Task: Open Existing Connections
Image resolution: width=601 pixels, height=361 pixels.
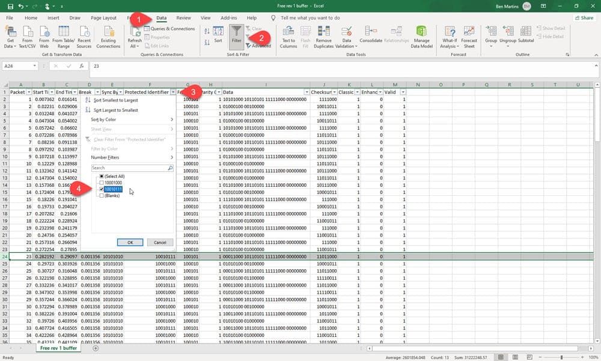Action: [x=108, y=37]
